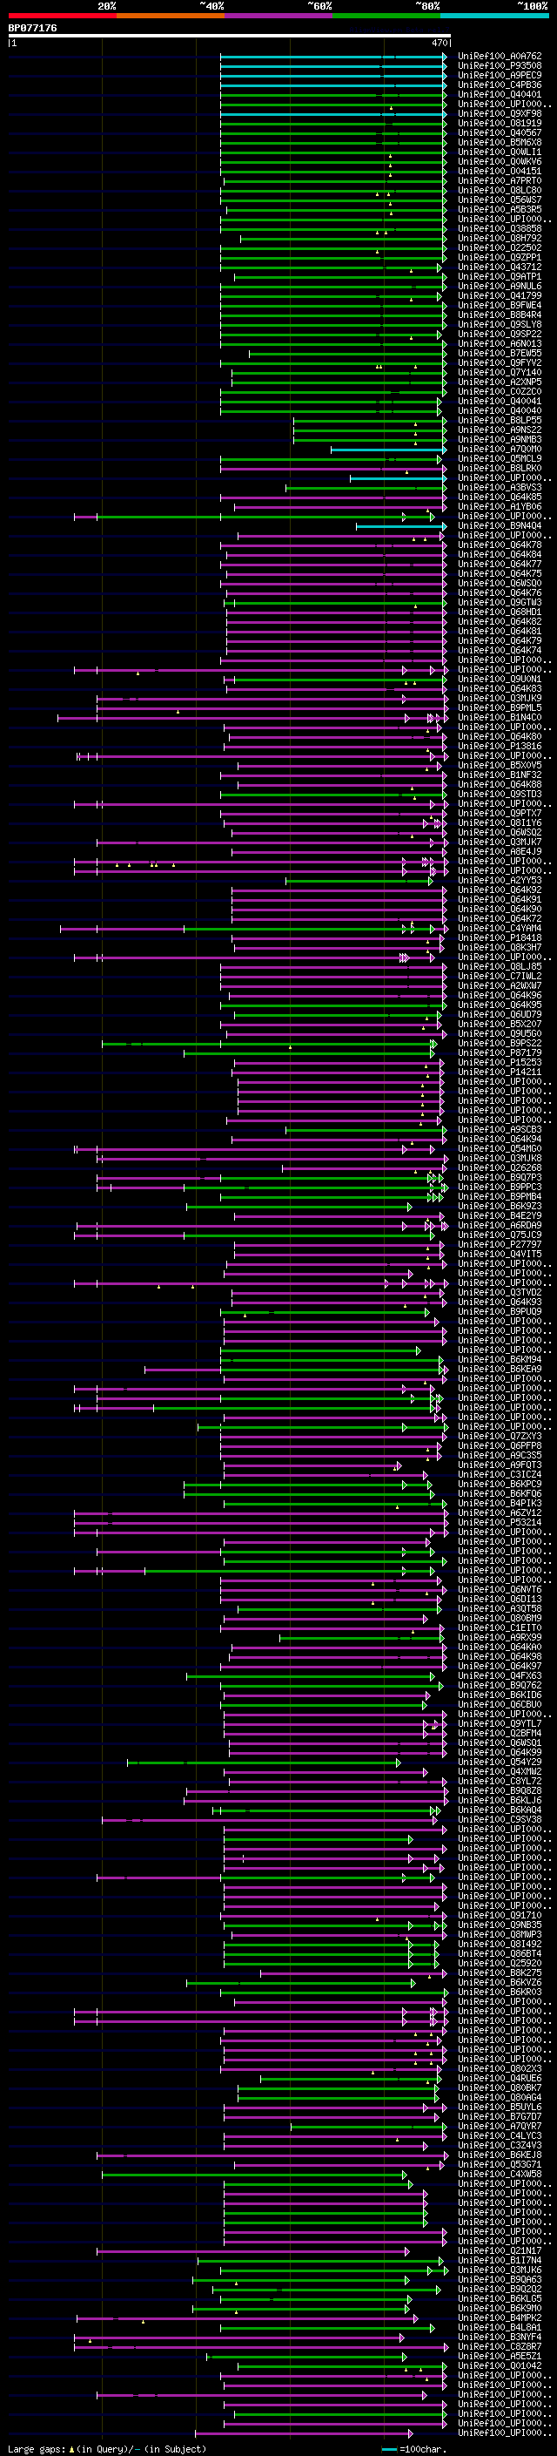The width and height of the screenshot is (557, 2456).
Task: Click the cyan alignment bar for UniRef100_A0A762
Action: coord(333,57)
